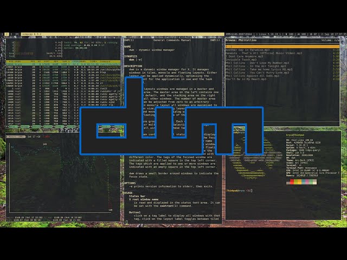
Task: Click the Browse: PhilCollins header in ncmpcpp
Action: click(241, 40)
